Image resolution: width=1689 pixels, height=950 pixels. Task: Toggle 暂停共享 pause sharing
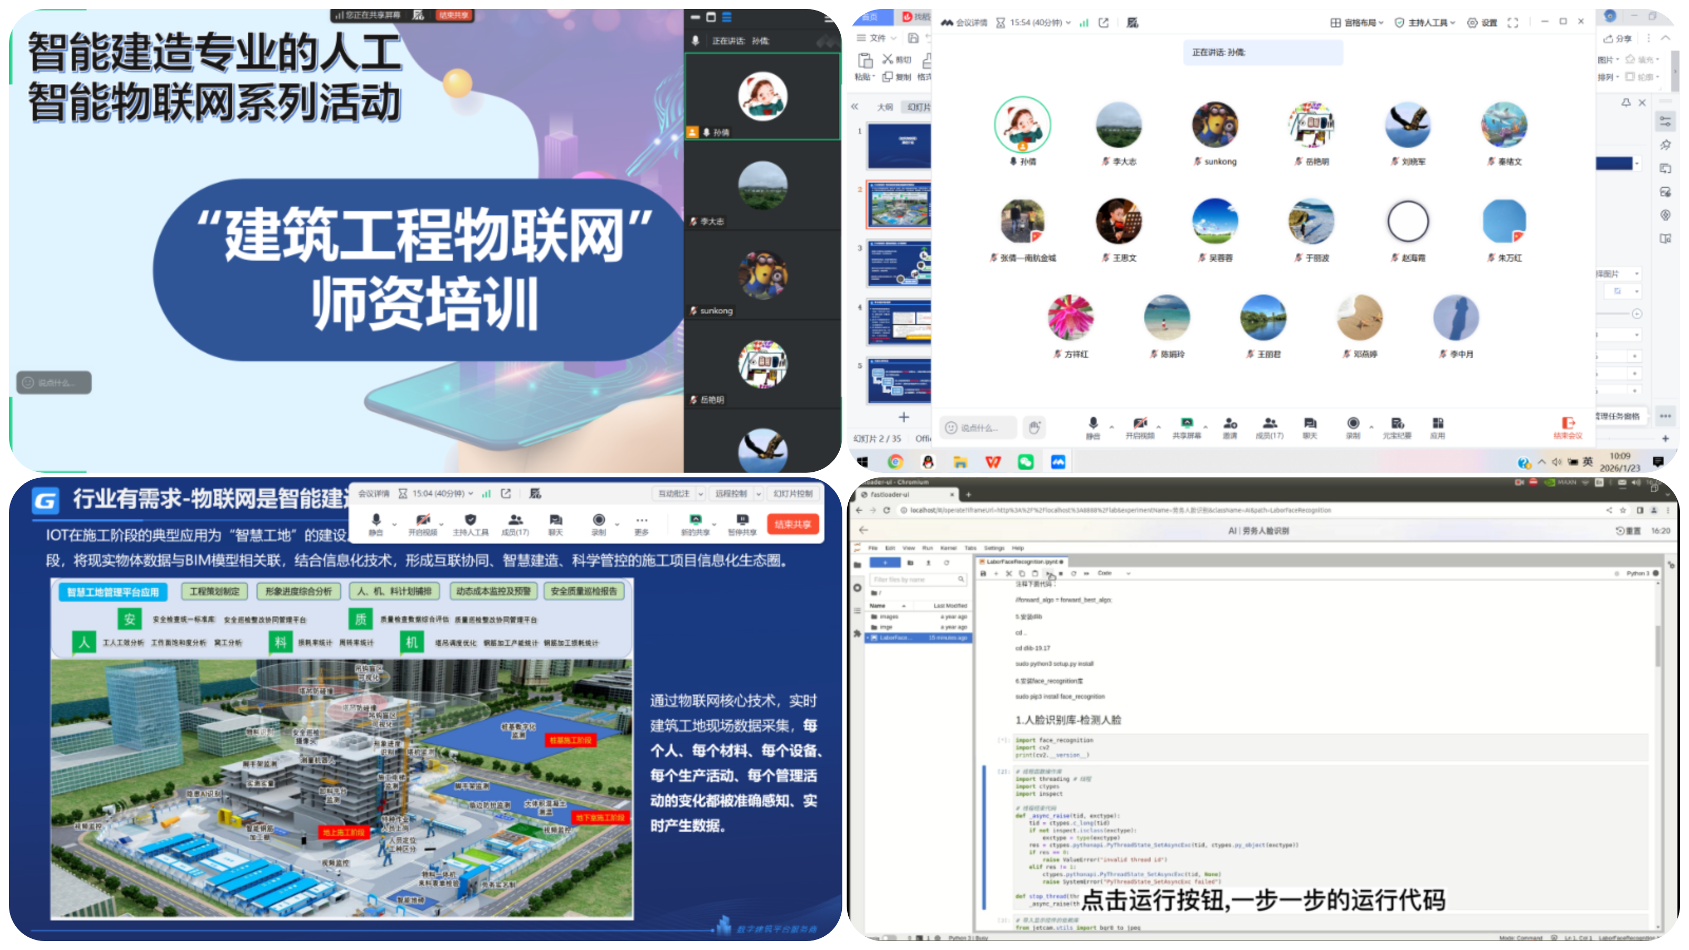(742, 520)
